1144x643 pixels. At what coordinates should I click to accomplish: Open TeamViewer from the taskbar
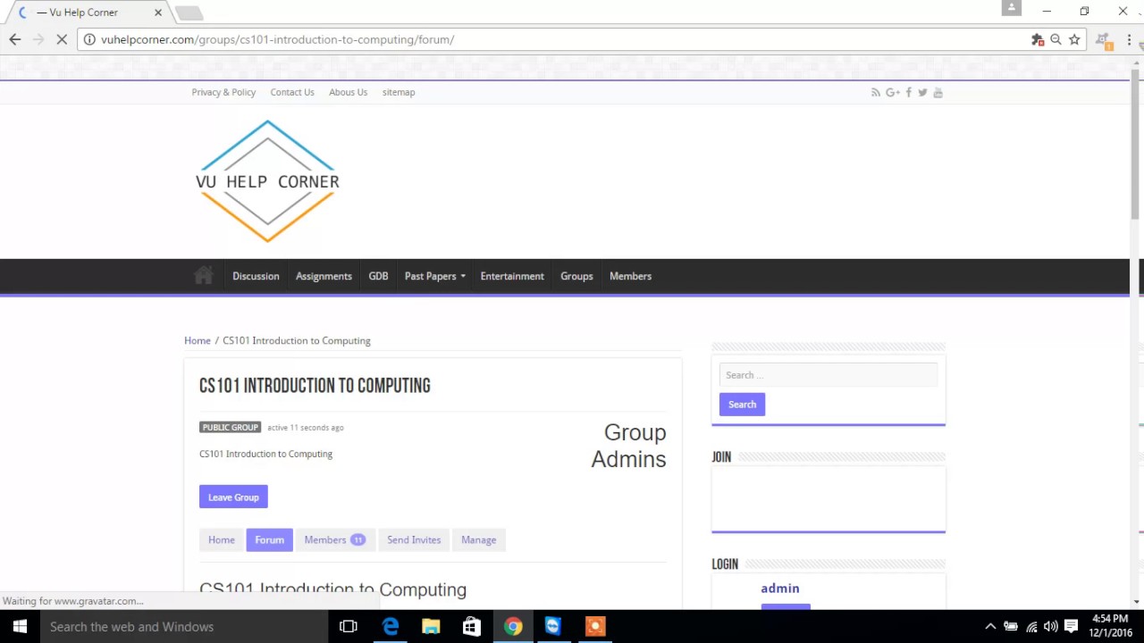pos(553,627)
